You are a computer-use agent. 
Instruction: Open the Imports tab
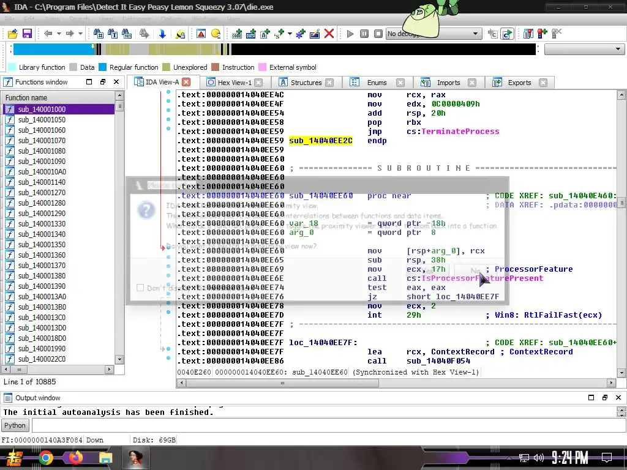pyautogui.click(x=448, y=83)
